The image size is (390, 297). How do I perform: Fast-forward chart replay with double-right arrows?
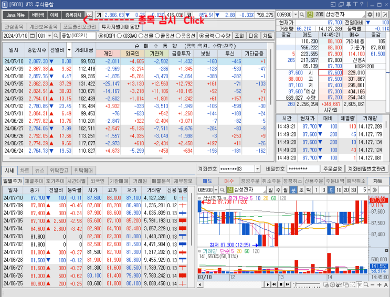[x=288, y=284]
